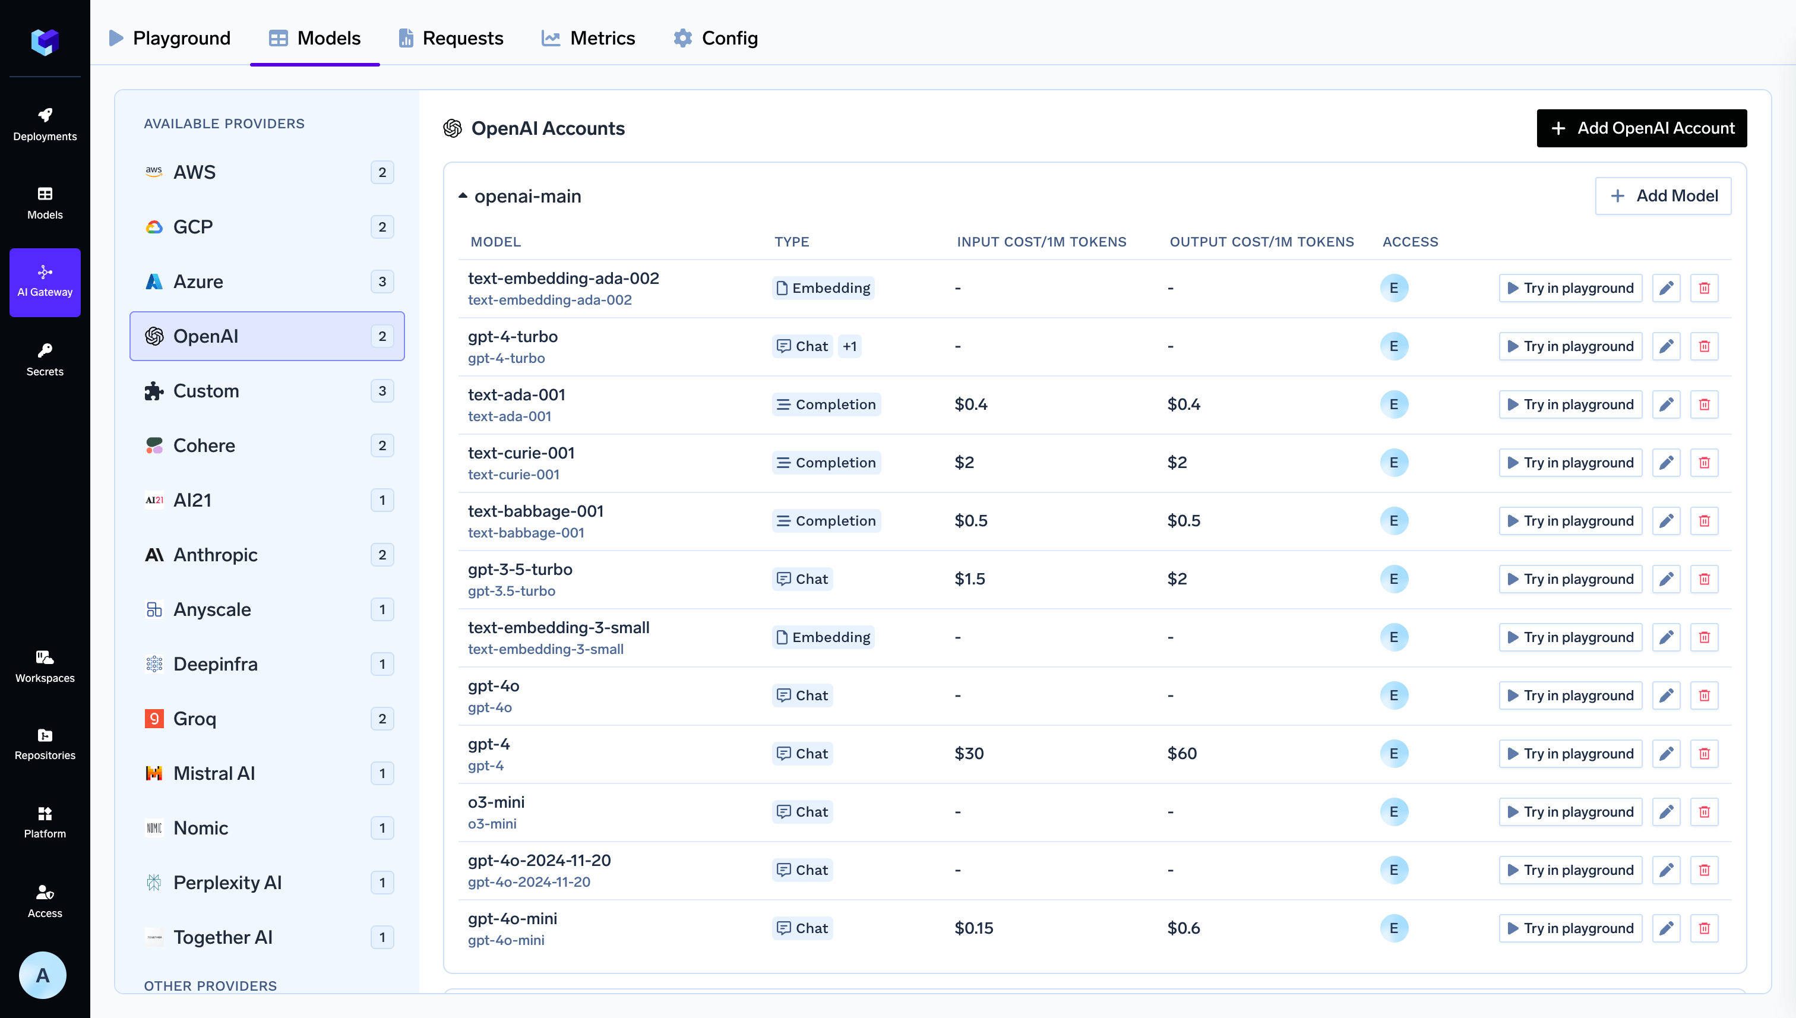Select the Anyscale provider

(x=267, y=609)
